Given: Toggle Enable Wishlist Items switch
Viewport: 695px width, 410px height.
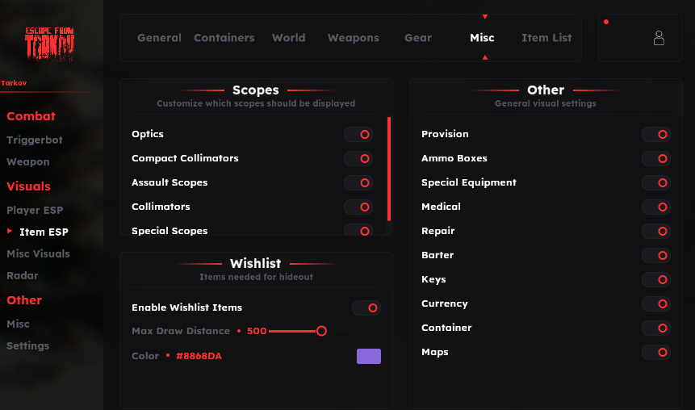Looking at the screenshot, I should coord(366,307).
